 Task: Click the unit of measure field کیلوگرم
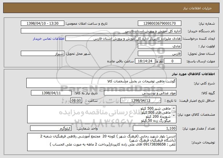click(x=51, y=128)
